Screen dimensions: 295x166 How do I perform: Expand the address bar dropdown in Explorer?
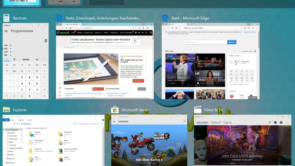coord(73,124)
